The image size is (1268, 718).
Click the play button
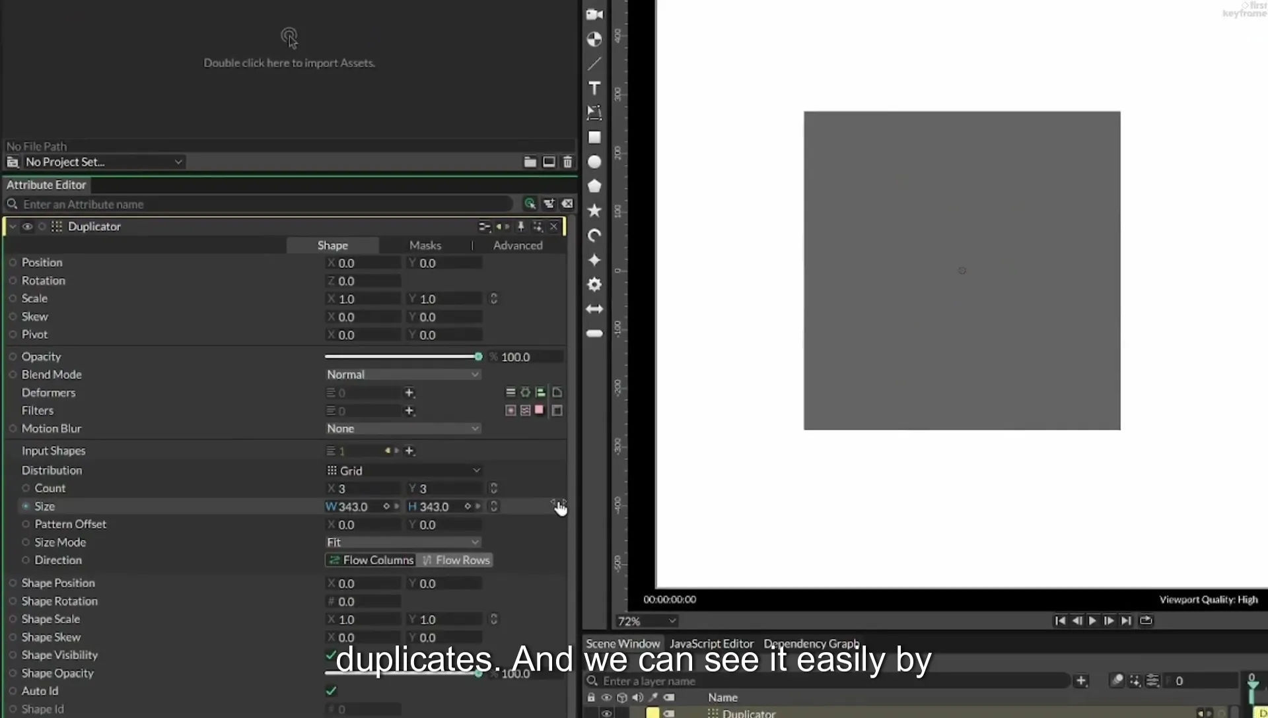(1092, 620)
